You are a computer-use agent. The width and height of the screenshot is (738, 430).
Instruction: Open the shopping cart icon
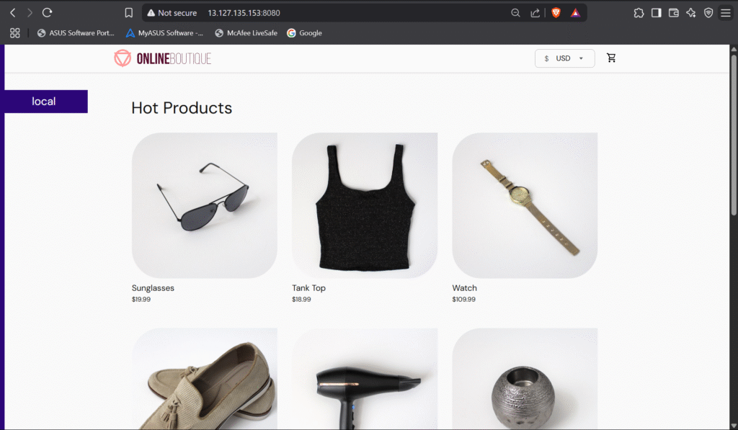coord(611,58)
